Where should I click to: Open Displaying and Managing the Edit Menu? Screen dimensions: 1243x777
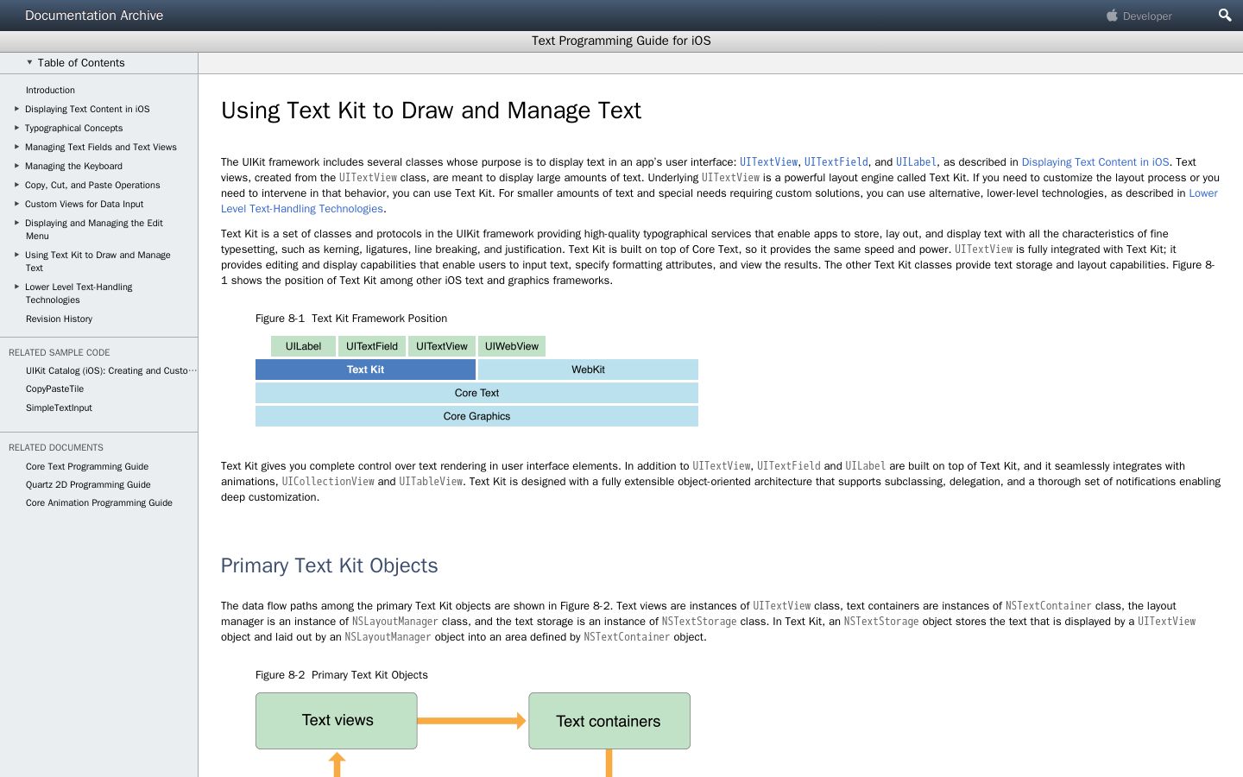94,229
